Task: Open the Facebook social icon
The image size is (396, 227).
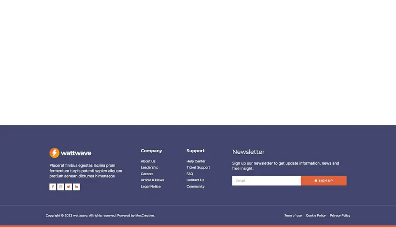Action: coord(53,187)
